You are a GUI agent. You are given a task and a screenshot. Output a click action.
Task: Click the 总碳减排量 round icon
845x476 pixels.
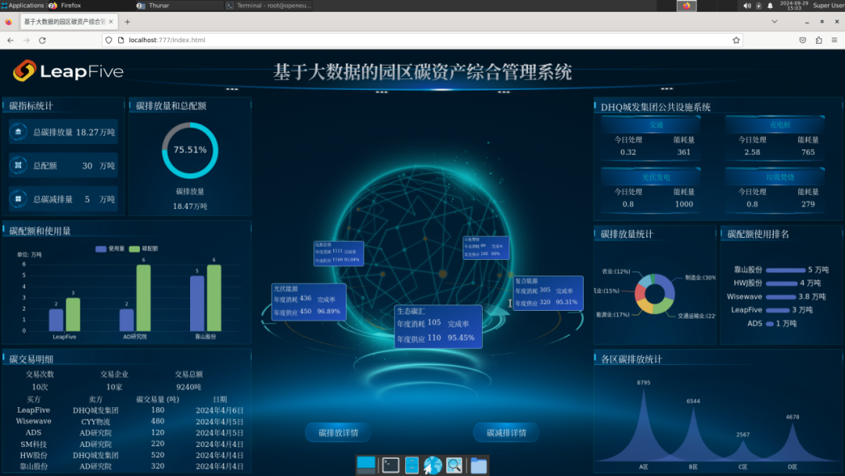18,199
